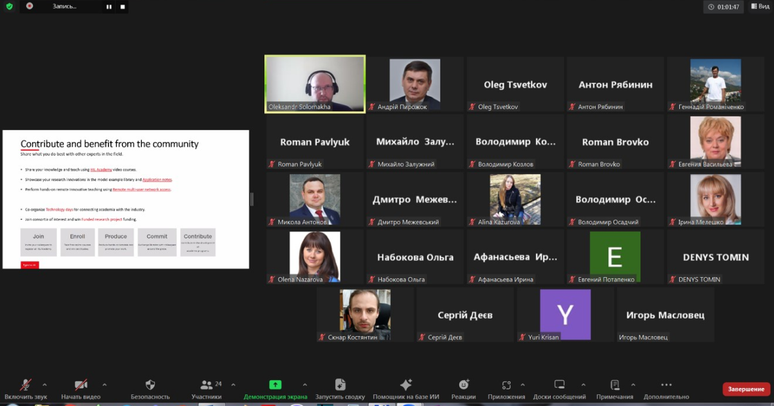Viewport: 774px width, 406px height.
Task: Open the Безопасность (Security) shield icon
Action: (x=150, y=385)
